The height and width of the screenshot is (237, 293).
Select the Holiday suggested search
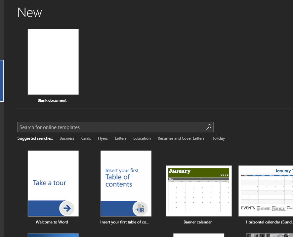coord(218,138)
